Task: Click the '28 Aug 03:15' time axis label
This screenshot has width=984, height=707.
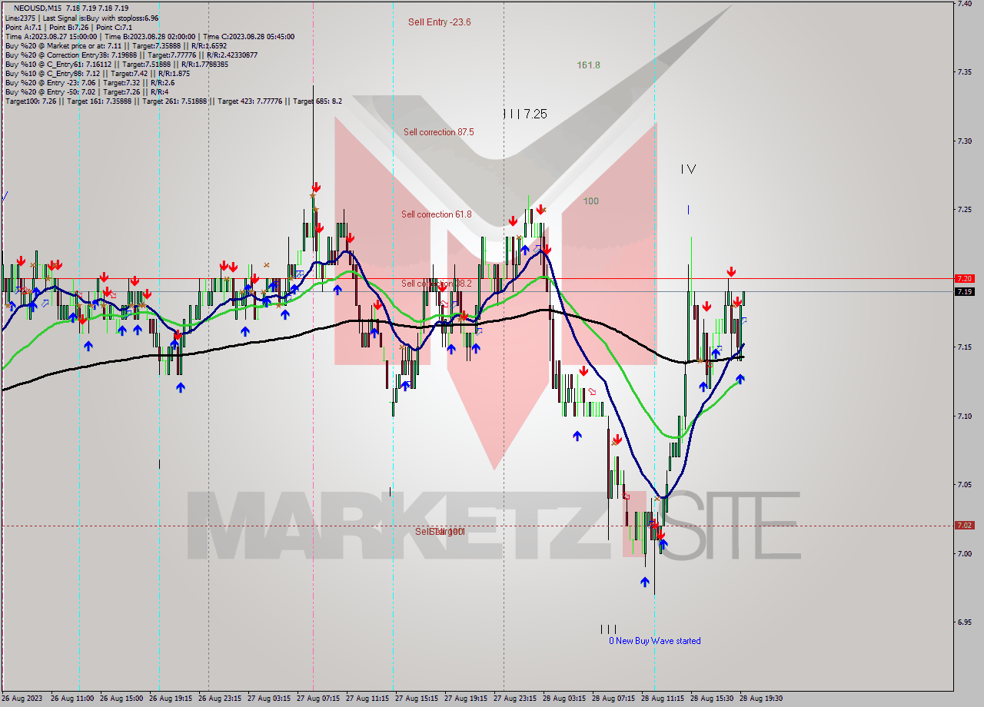Action: (x=564, y=699)
